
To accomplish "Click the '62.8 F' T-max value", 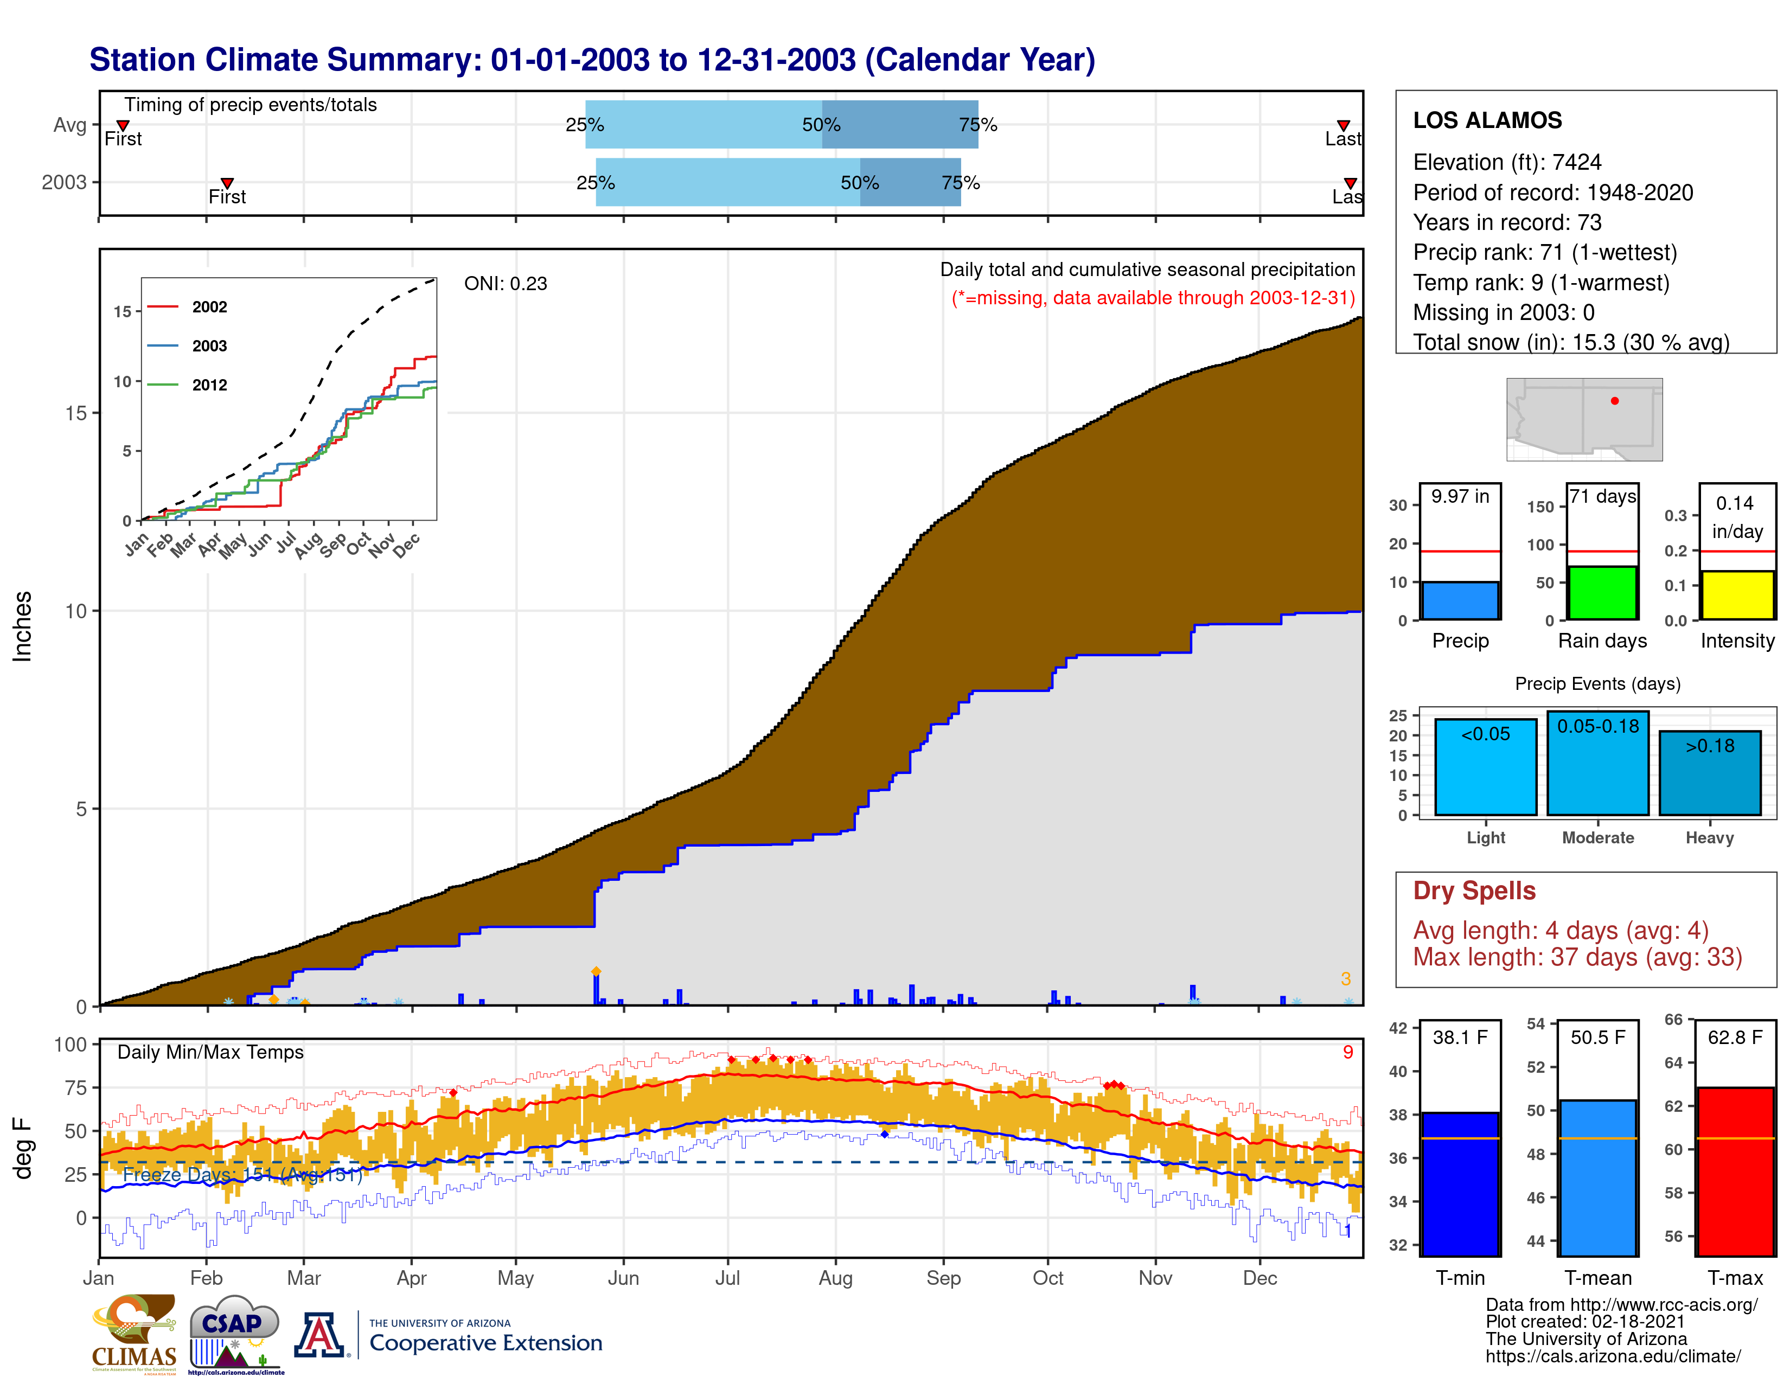I will coord(1735,1037).
